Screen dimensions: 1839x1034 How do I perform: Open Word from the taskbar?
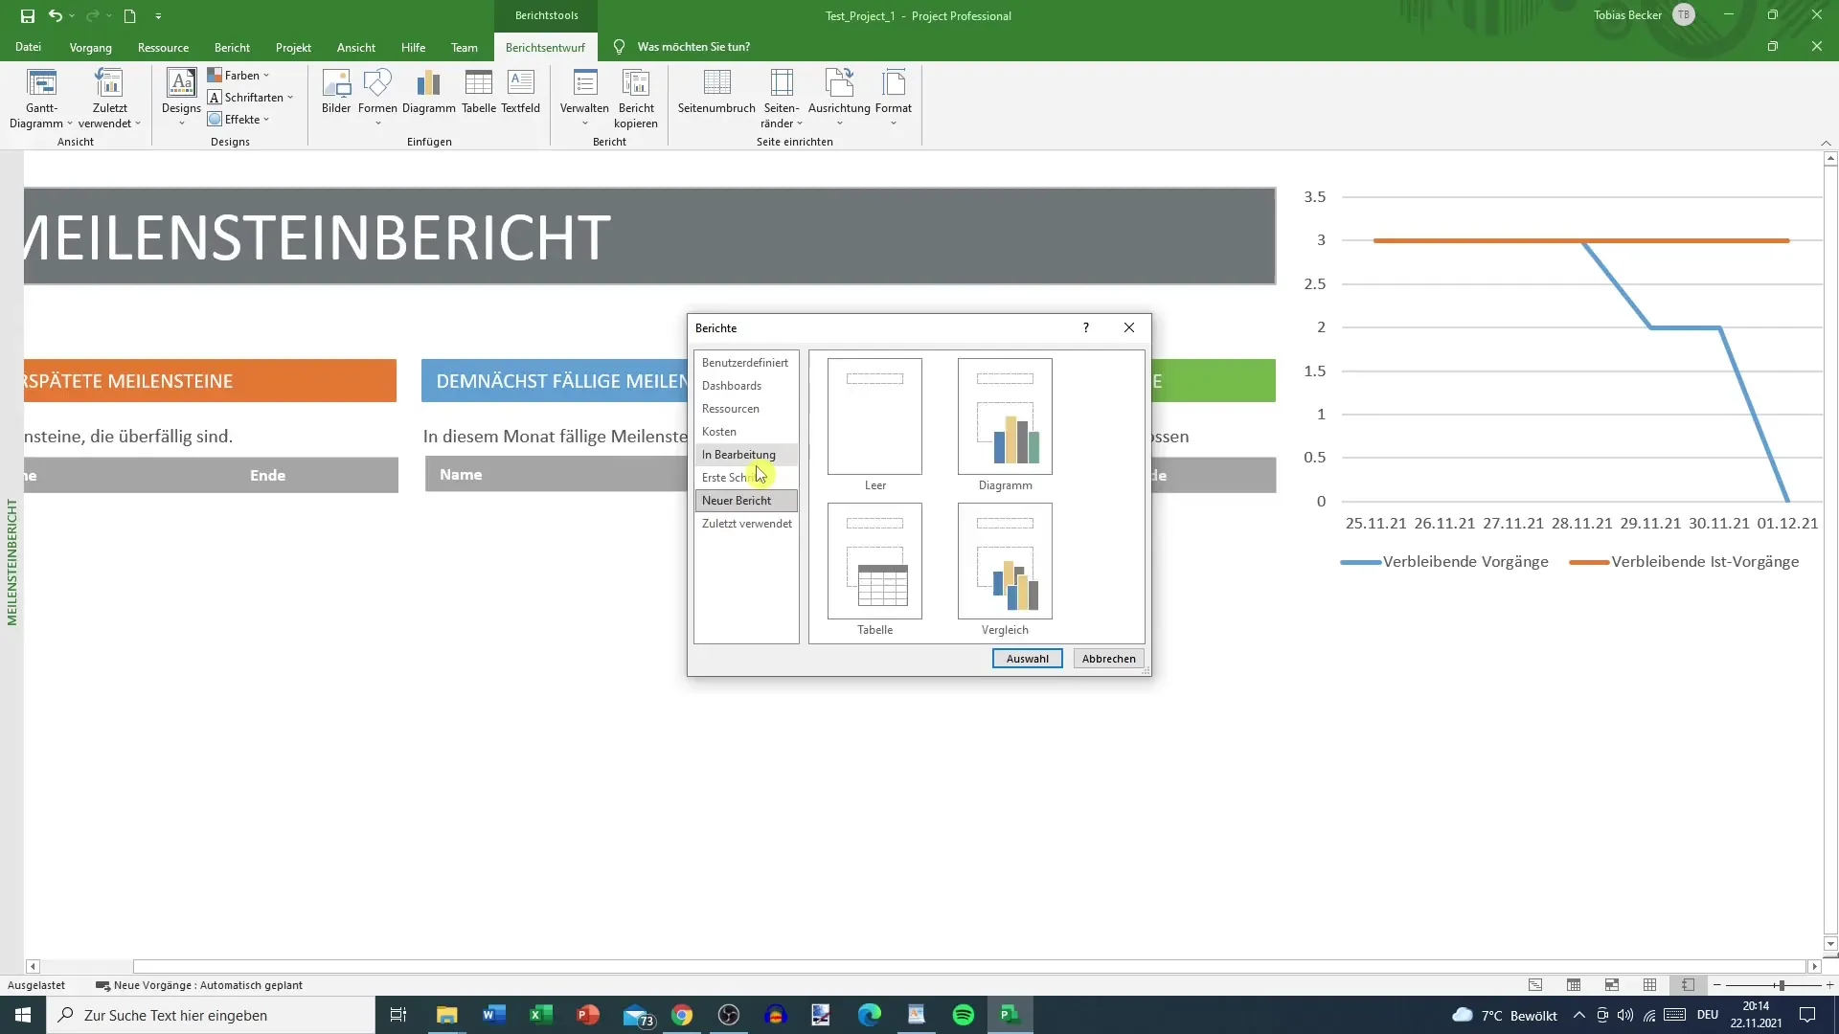(494, 1015)
